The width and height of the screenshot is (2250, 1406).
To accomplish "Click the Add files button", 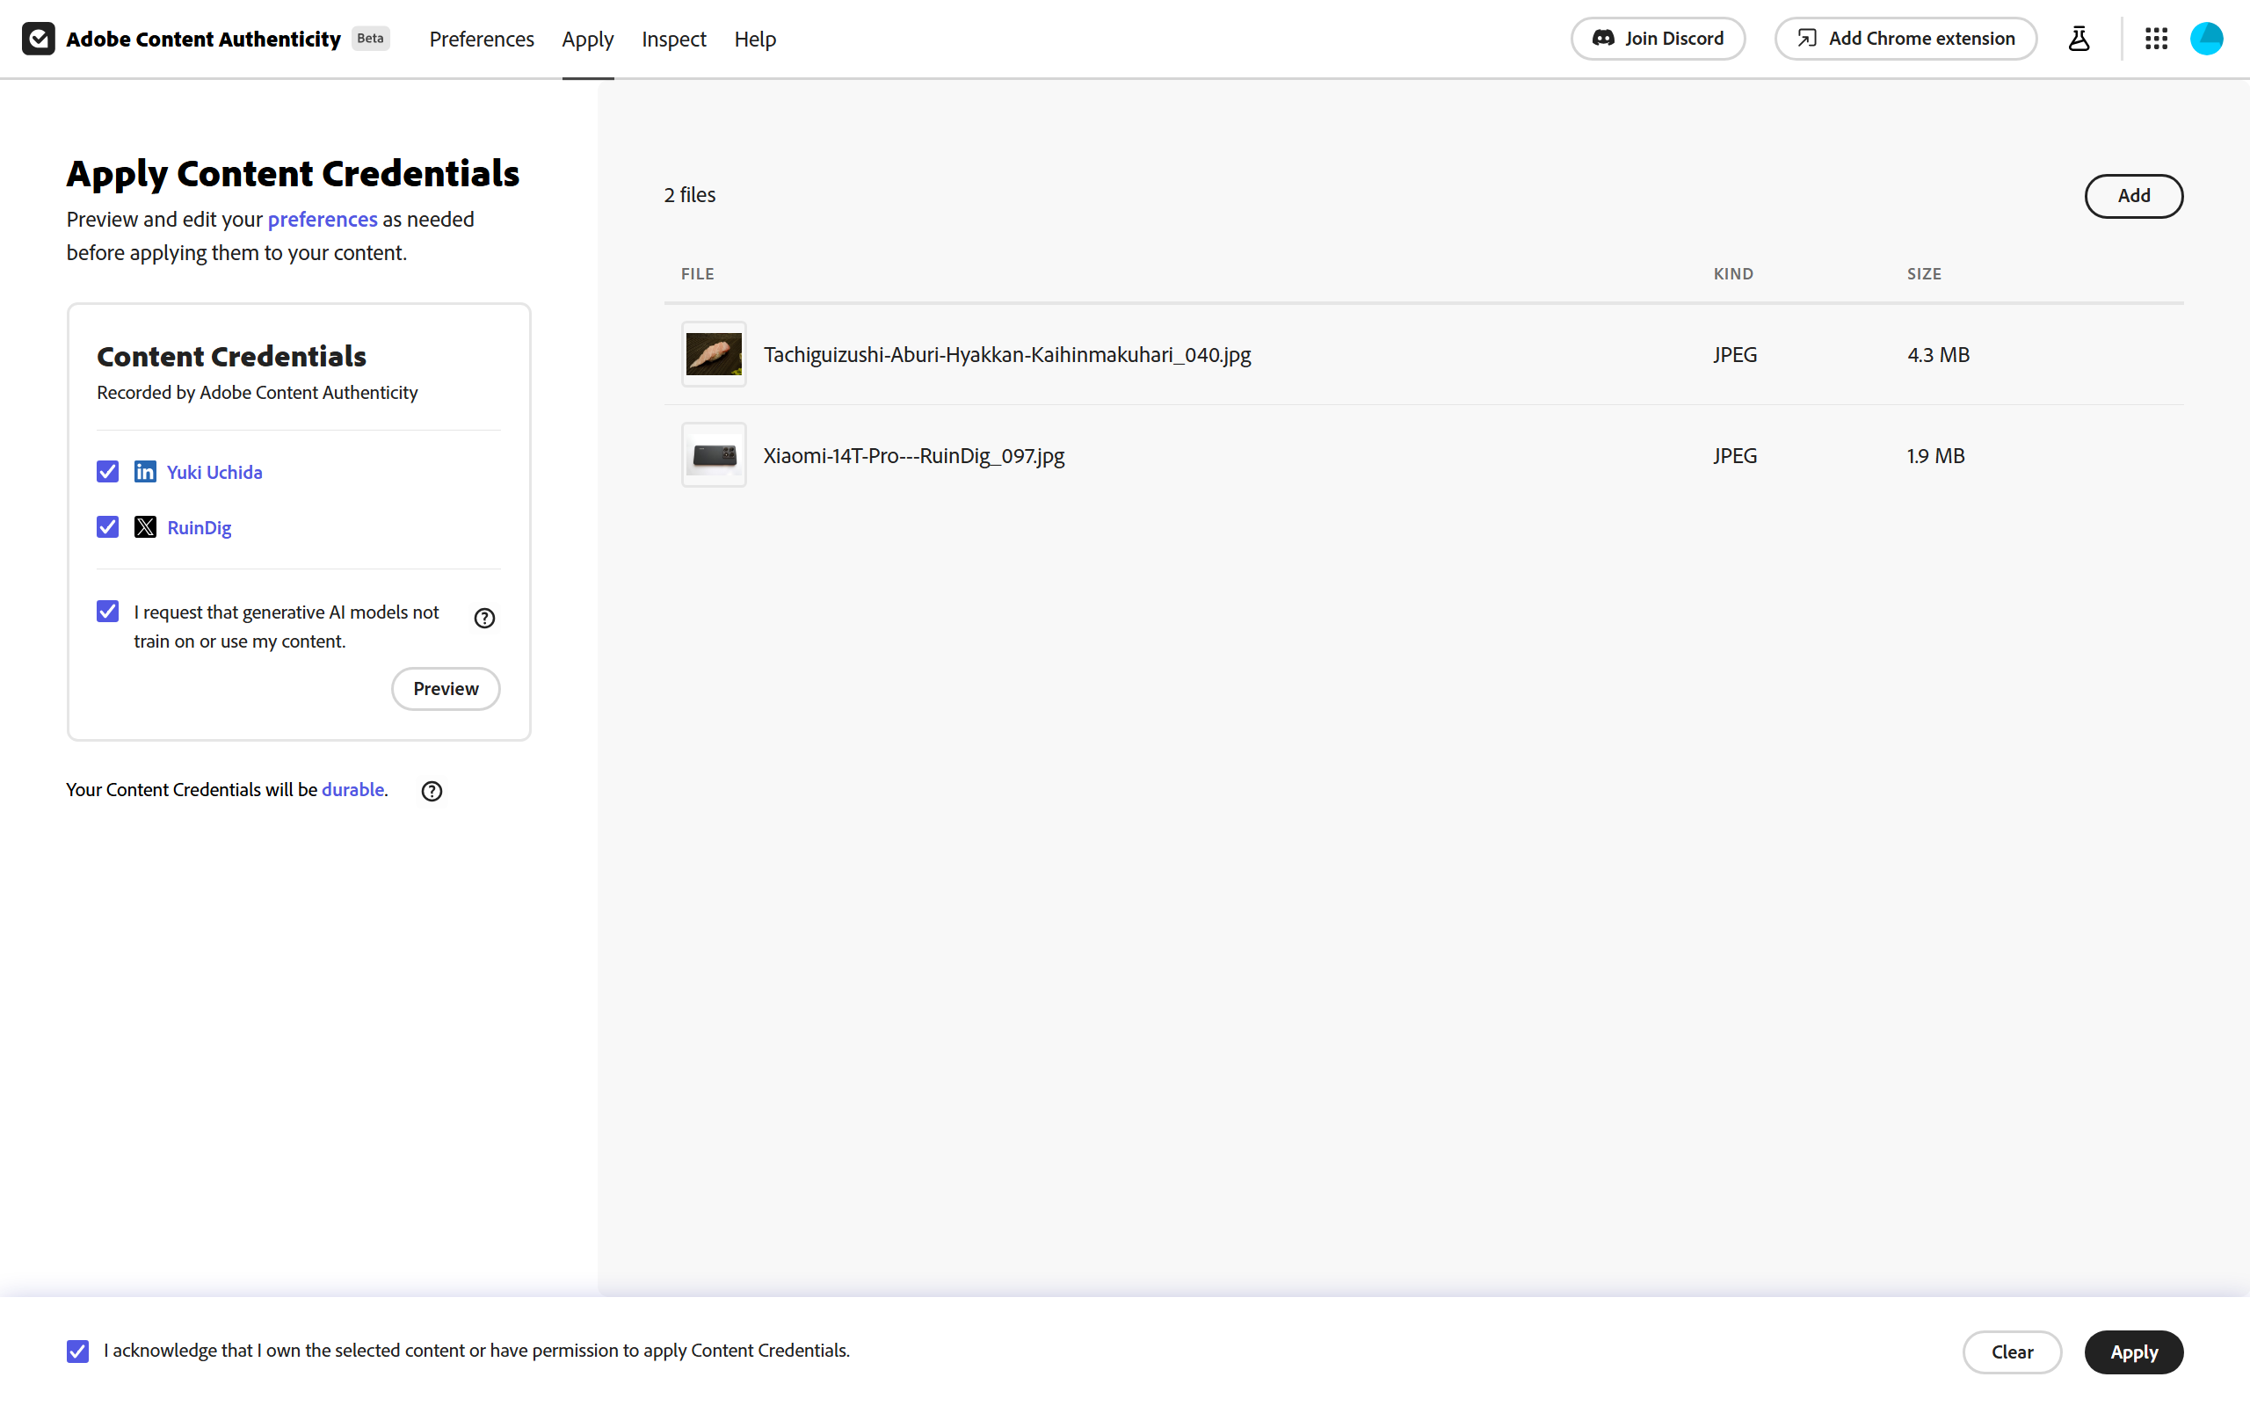I will (x=2134, y=196).
